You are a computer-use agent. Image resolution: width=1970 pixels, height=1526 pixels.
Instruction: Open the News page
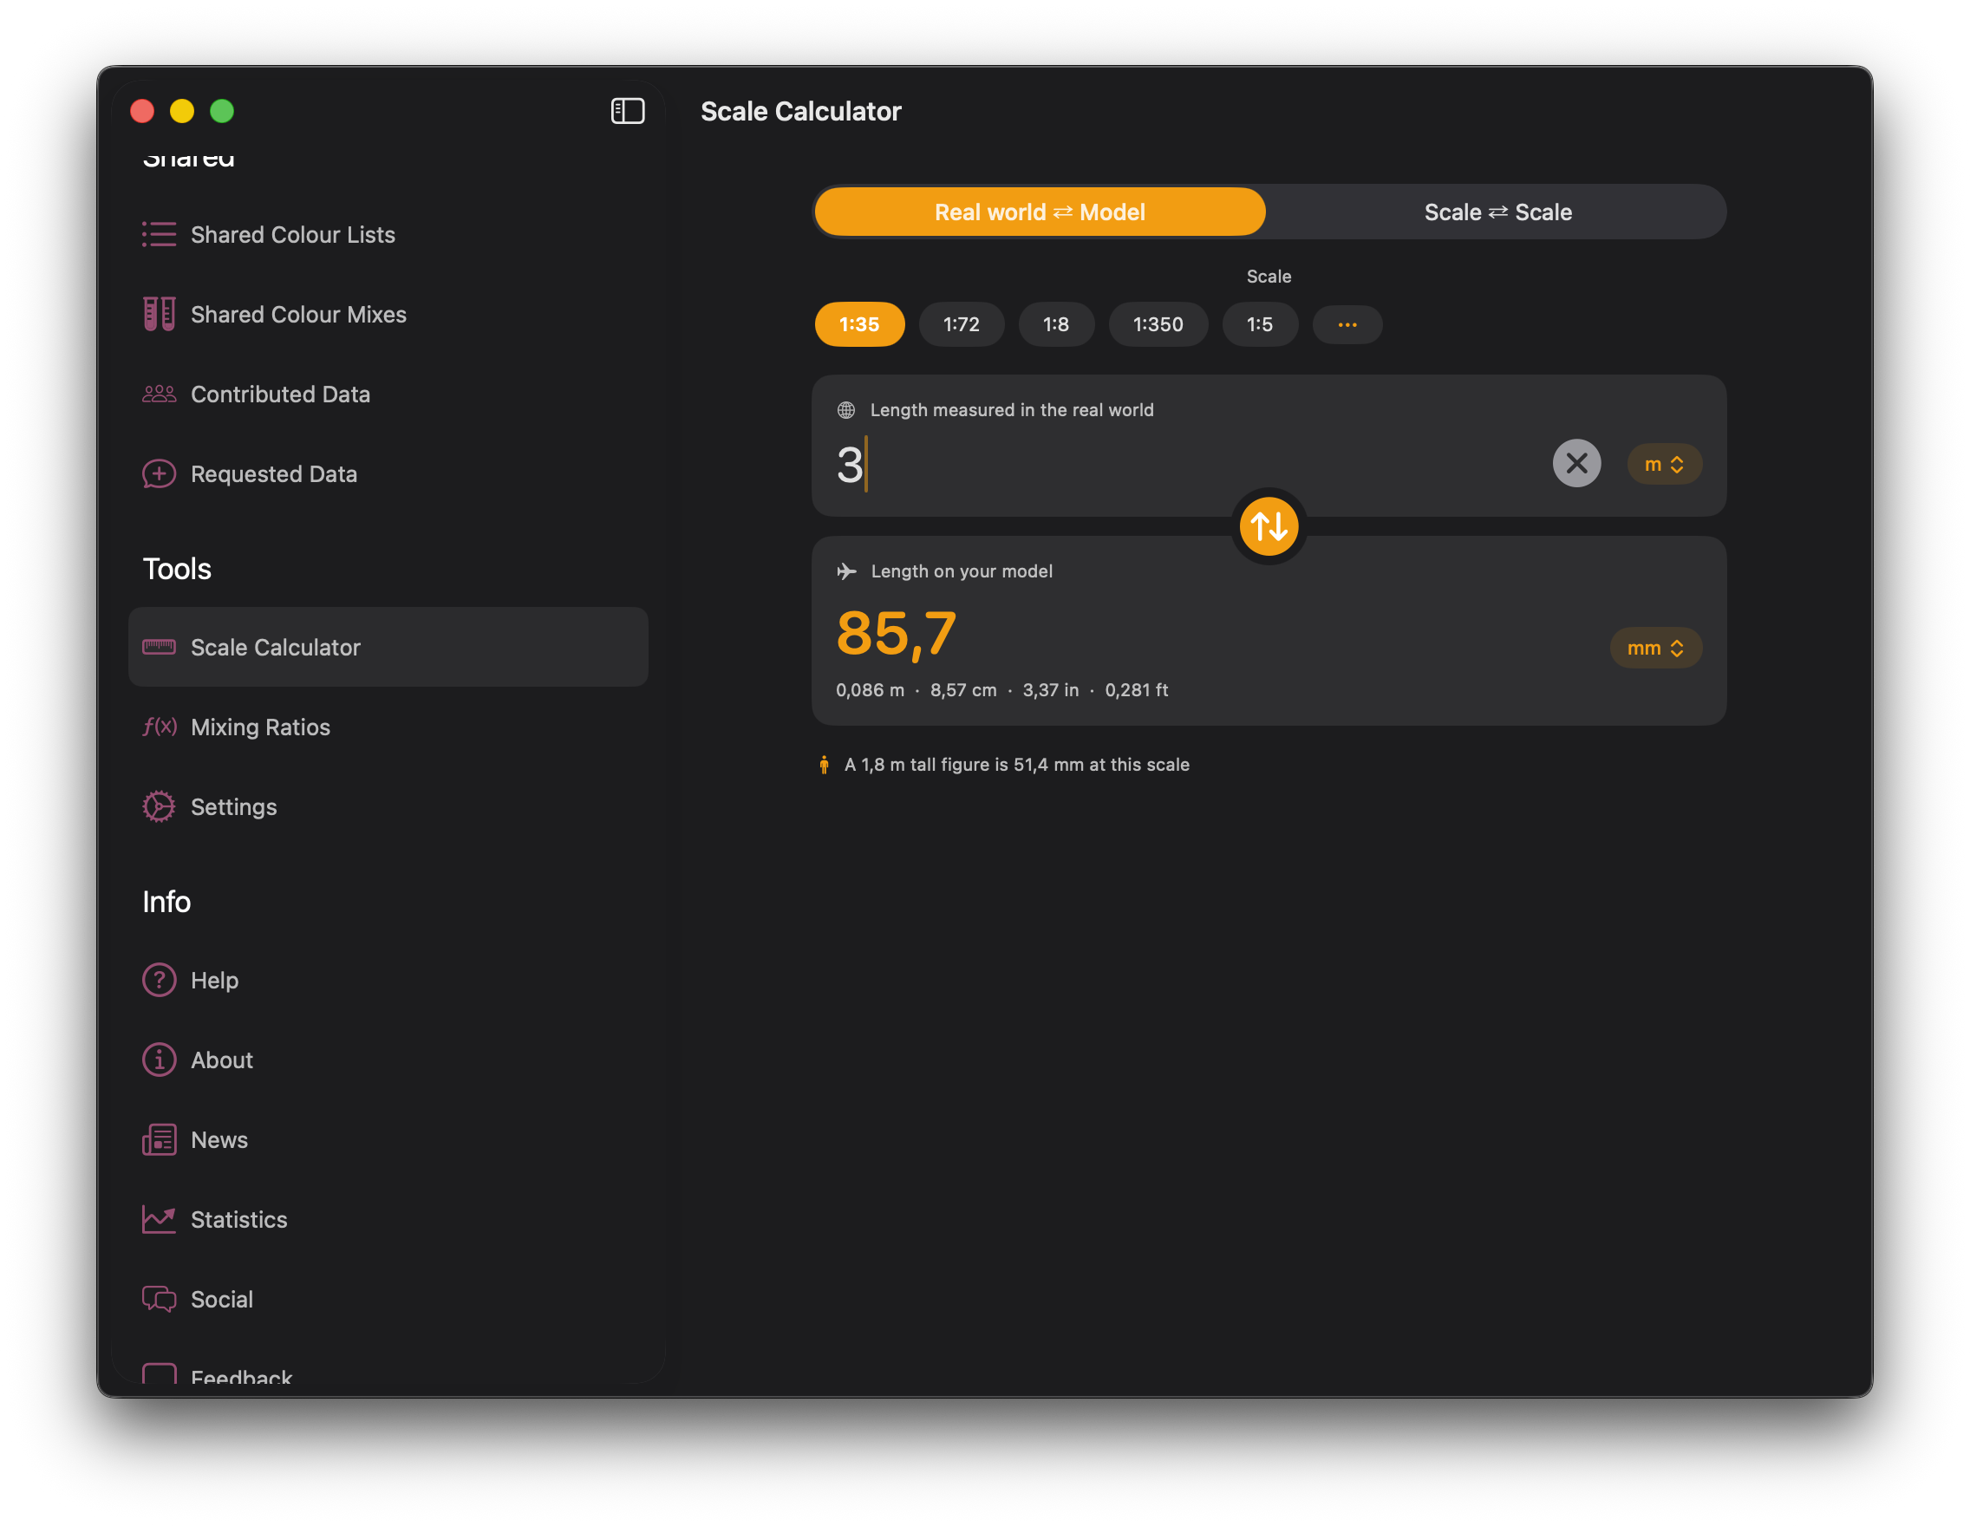[x=388, y=1139]
